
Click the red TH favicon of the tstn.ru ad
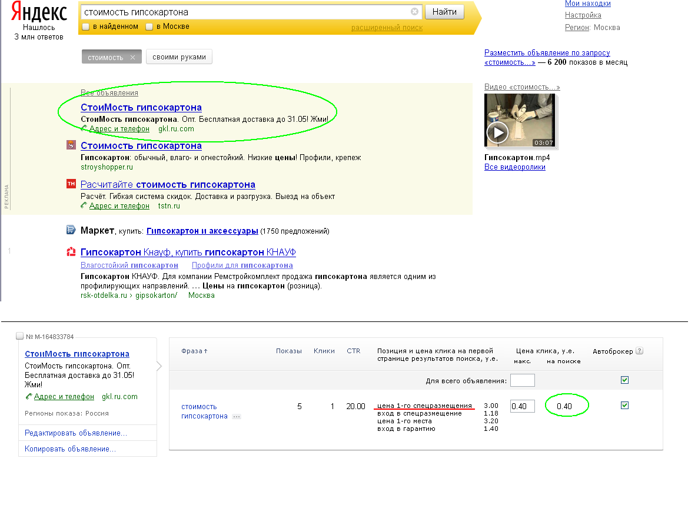pos(71,184)
